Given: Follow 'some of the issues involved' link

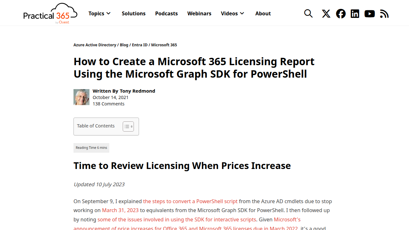Looking at the screenshot, I should click(177, 219).
